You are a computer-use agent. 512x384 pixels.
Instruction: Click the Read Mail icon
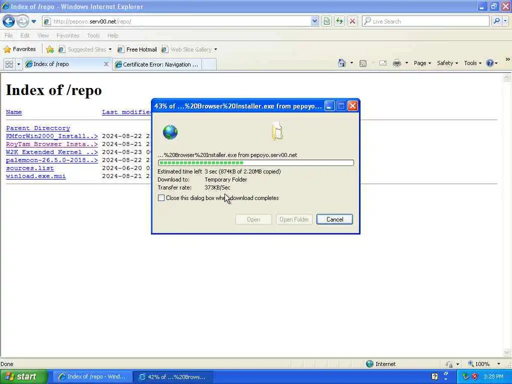(x=383, y=63)
